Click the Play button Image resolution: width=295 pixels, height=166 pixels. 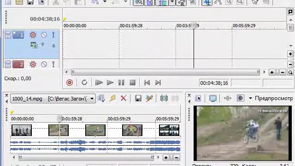pyautogui.click(x=110, y=83)
